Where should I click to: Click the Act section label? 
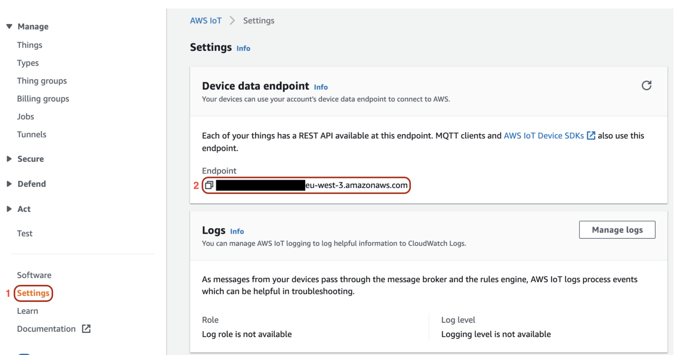coord(24,209)
